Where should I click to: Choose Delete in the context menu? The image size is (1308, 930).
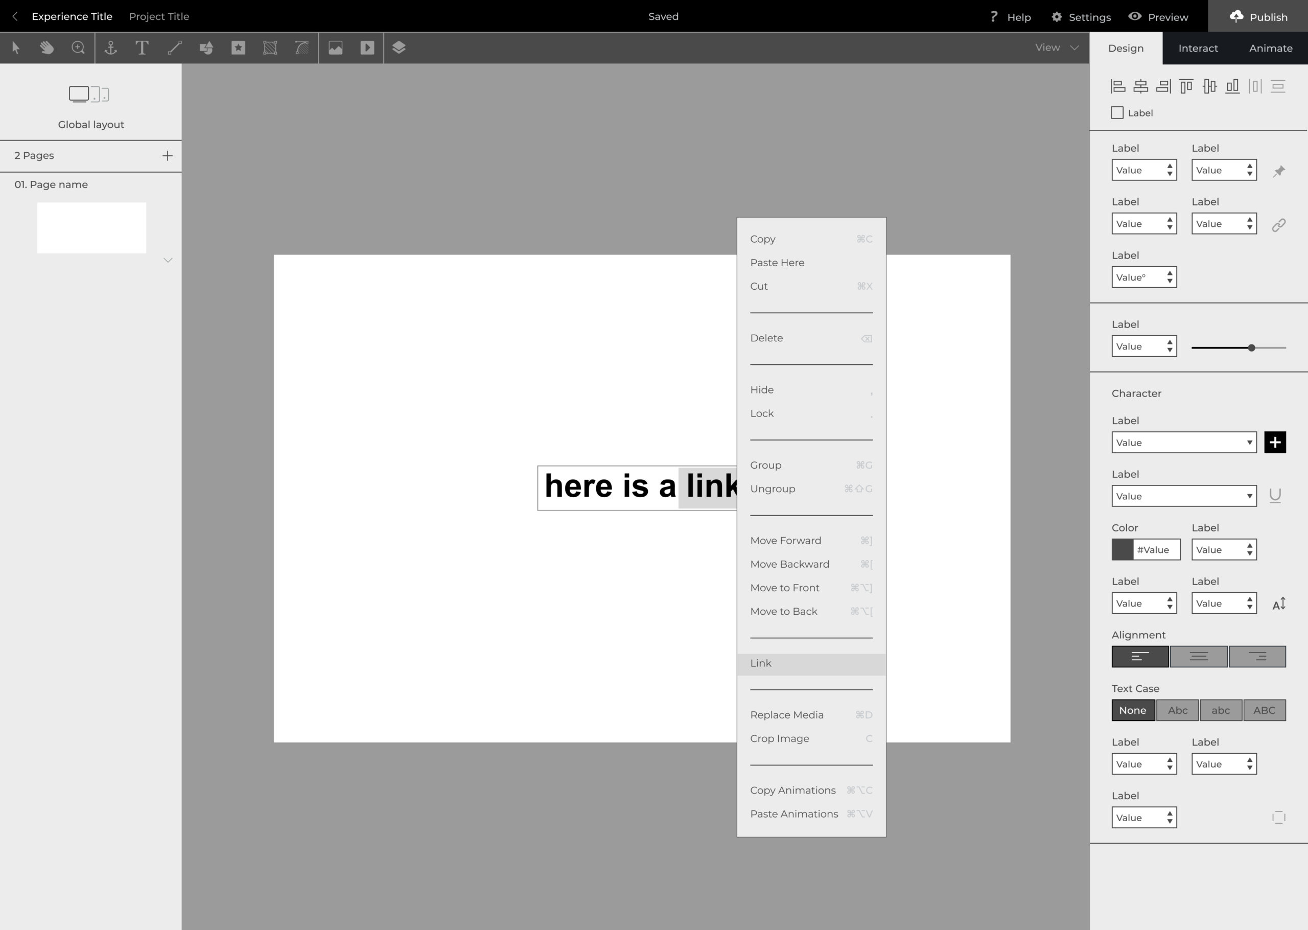(811, 338)
